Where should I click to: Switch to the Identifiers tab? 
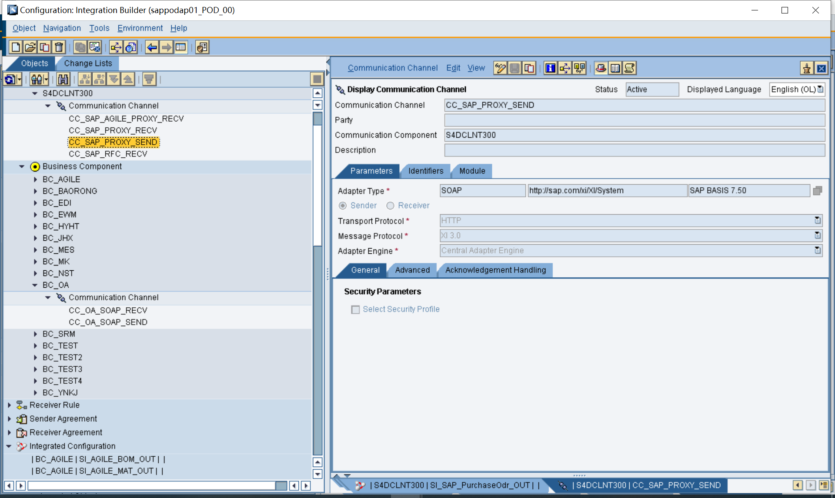pyautogui.click(x=426, y=171)
